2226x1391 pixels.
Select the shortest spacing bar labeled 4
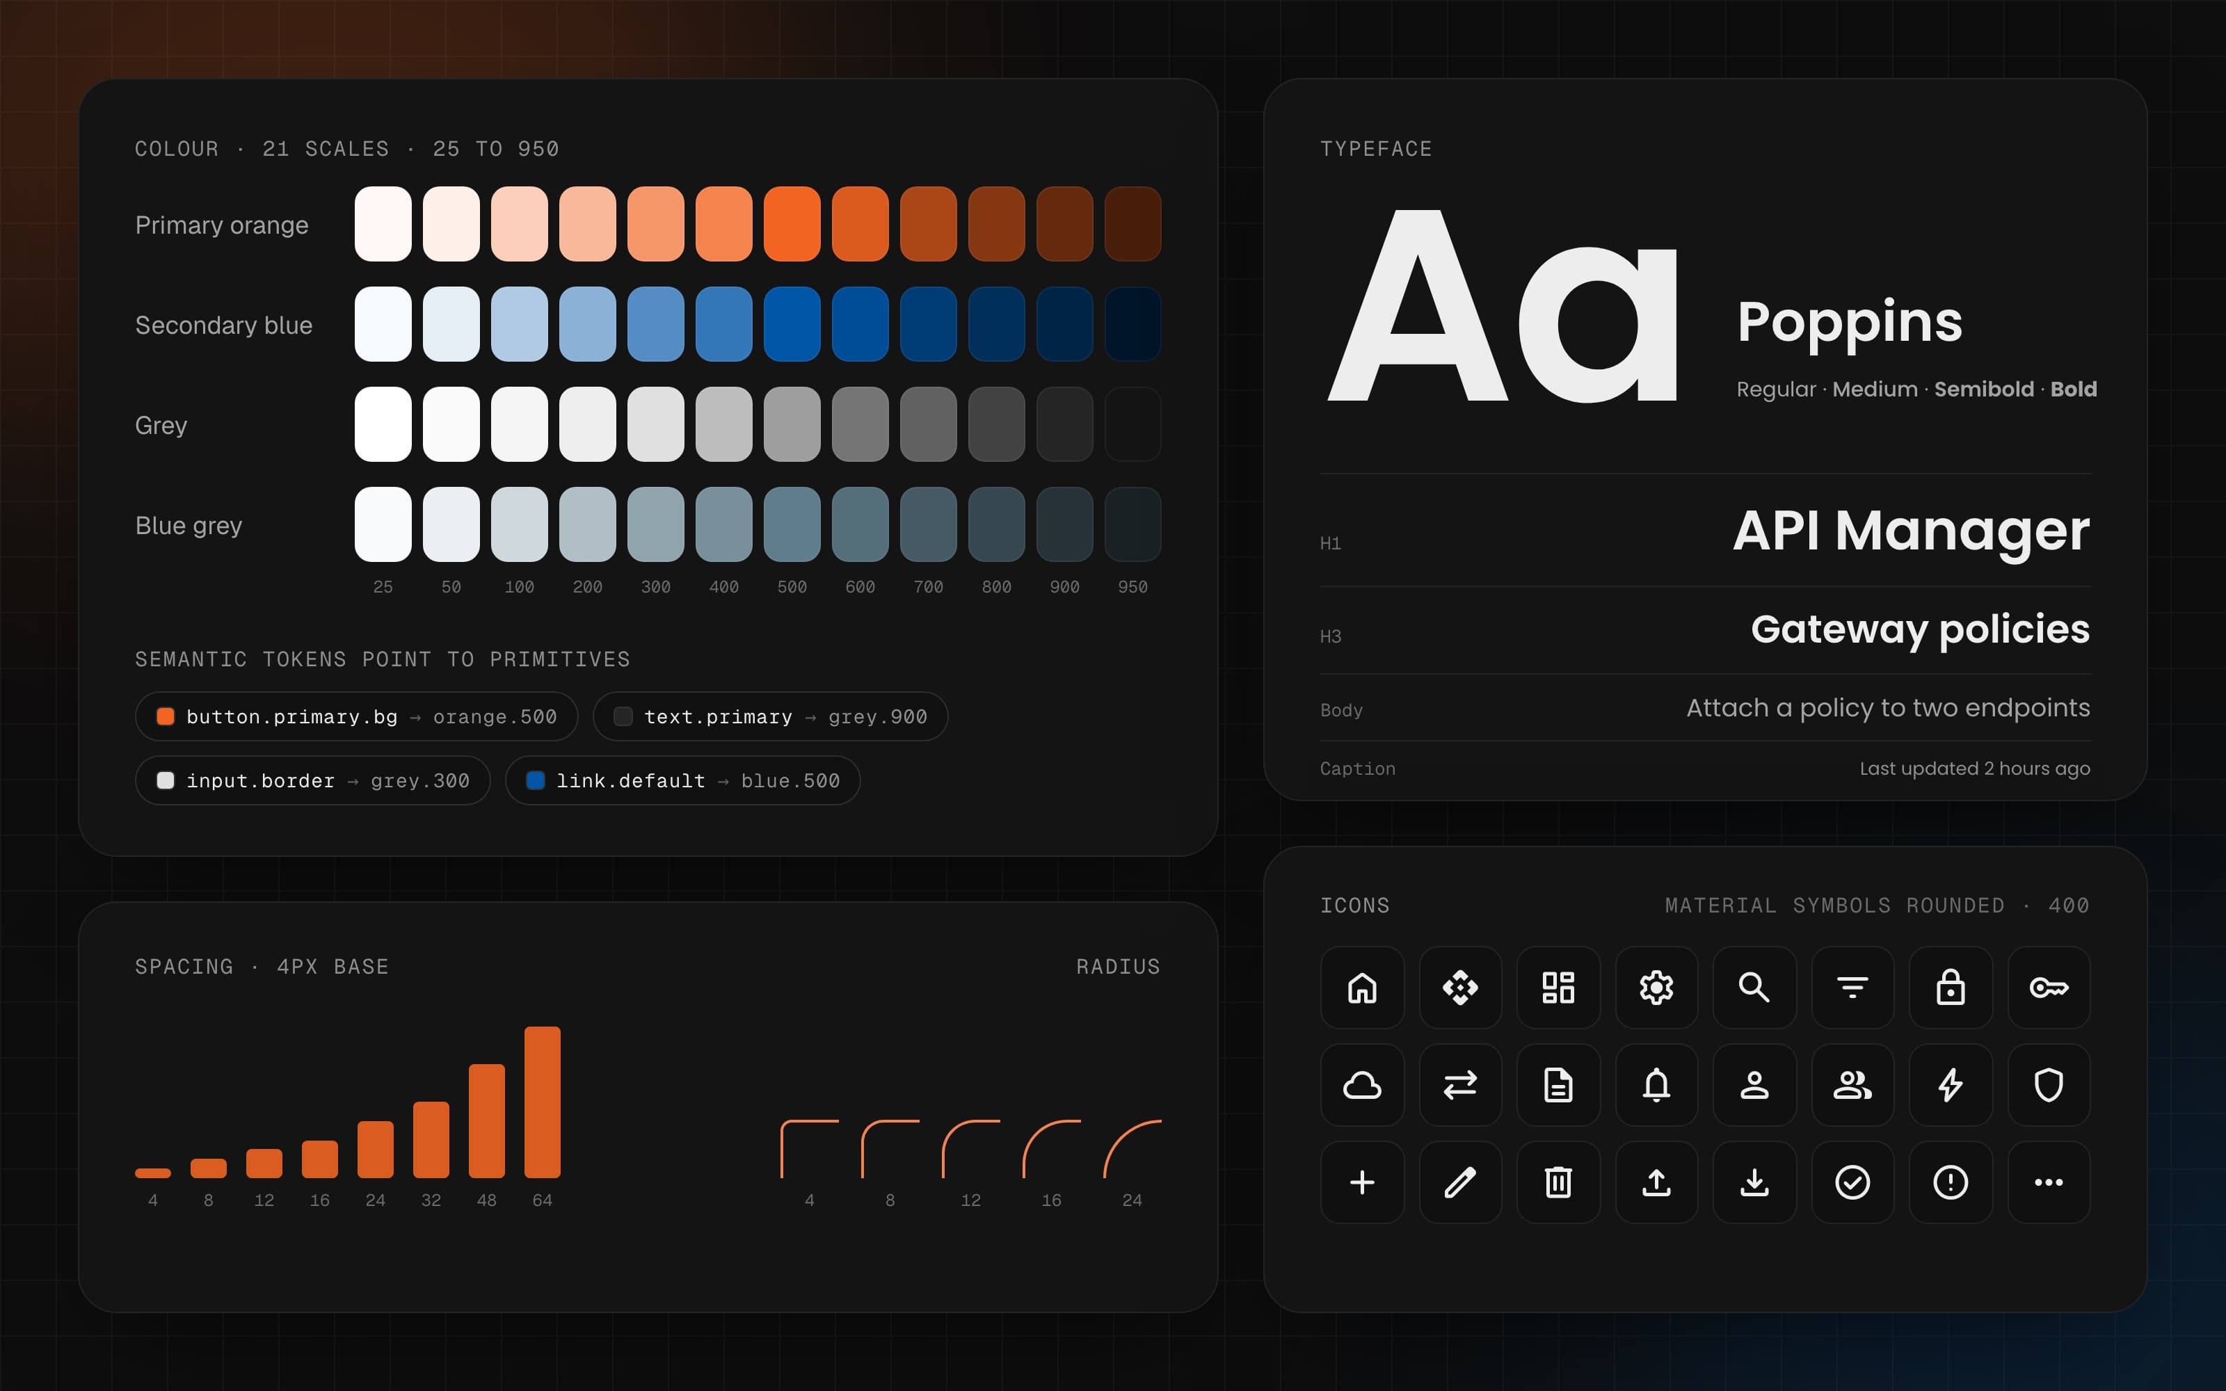[153, 1173]
